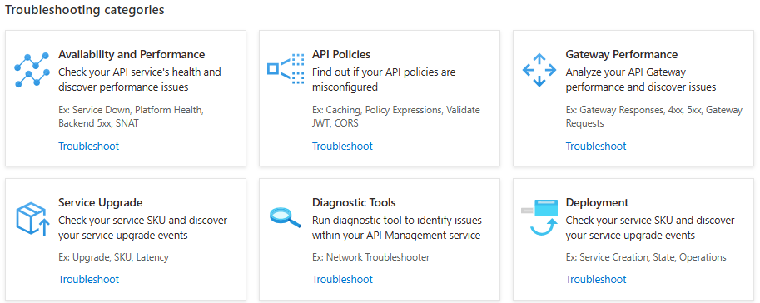The image size is (760, 303).
Task: Click text 'Ex: Service Creation, State, Operations'
Action: [646, 257]
